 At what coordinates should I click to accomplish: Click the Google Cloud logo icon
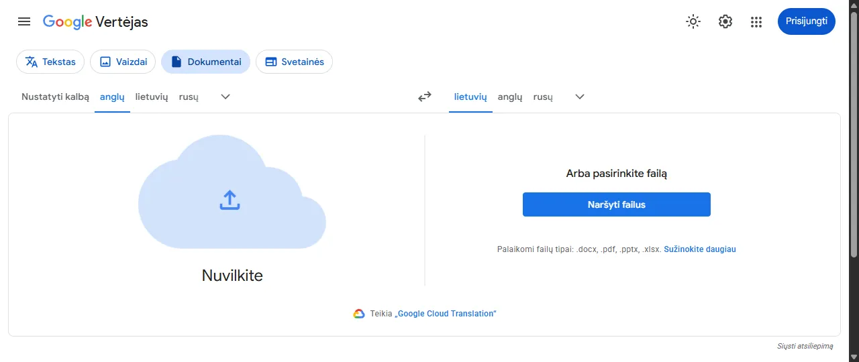click(359, 314)
